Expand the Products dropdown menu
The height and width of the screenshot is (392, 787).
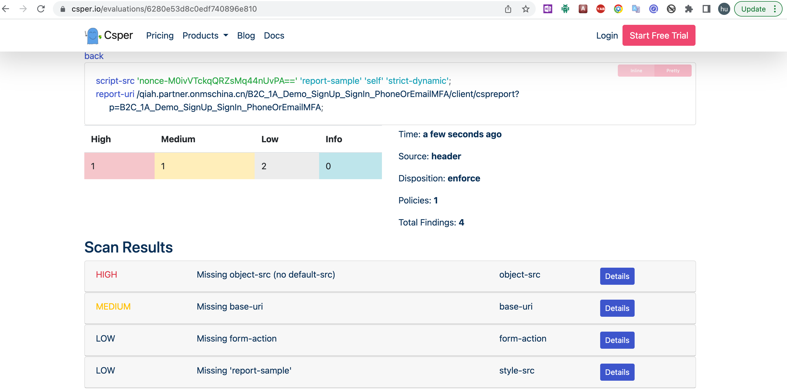pyautogui.click(x=205, y=36)
